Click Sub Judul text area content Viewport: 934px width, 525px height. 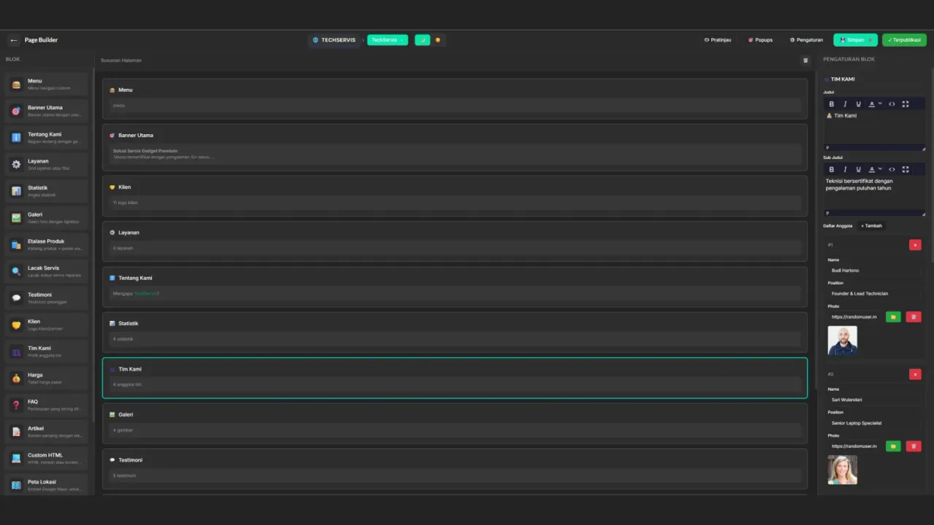(x=874, y=192)
